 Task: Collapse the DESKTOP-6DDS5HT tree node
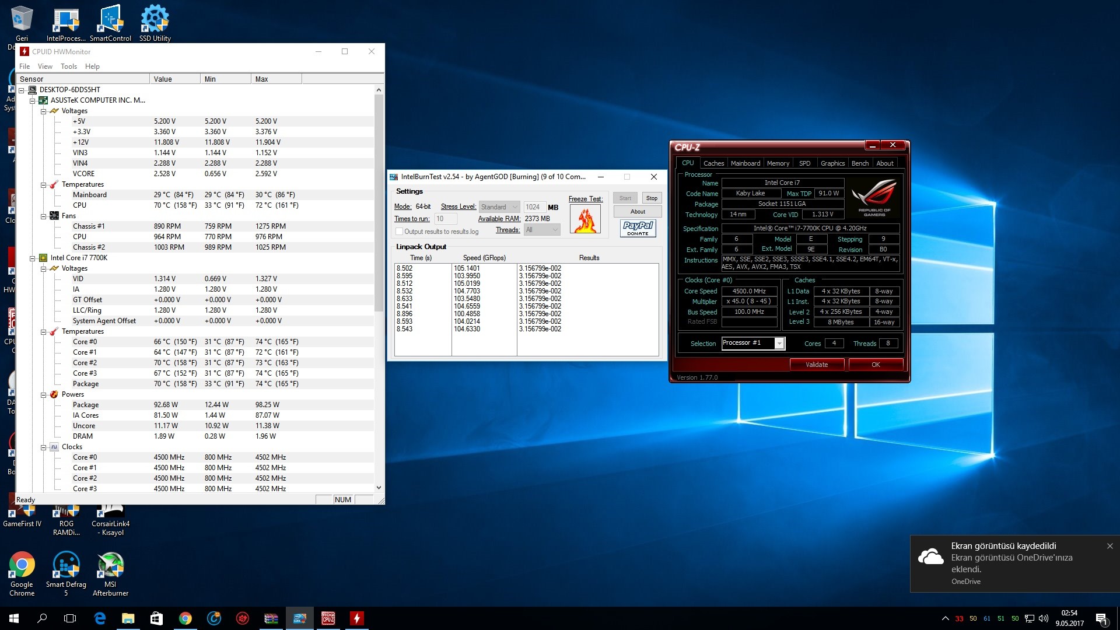pyautogui.click(x=22, y=90)
